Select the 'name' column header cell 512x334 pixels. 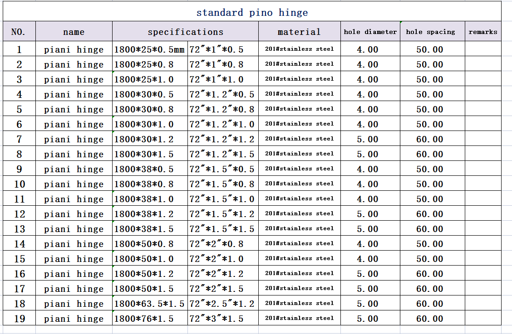point(74,32)
